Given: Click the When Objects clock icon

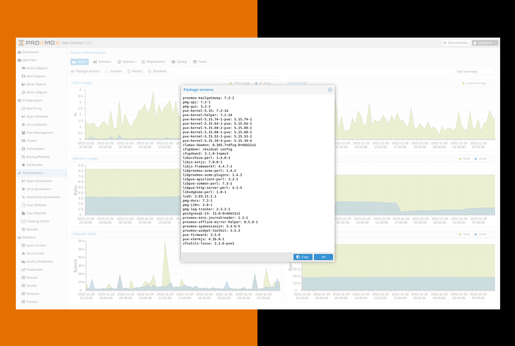Looking at the screenshot, I should tap(23, 92).
